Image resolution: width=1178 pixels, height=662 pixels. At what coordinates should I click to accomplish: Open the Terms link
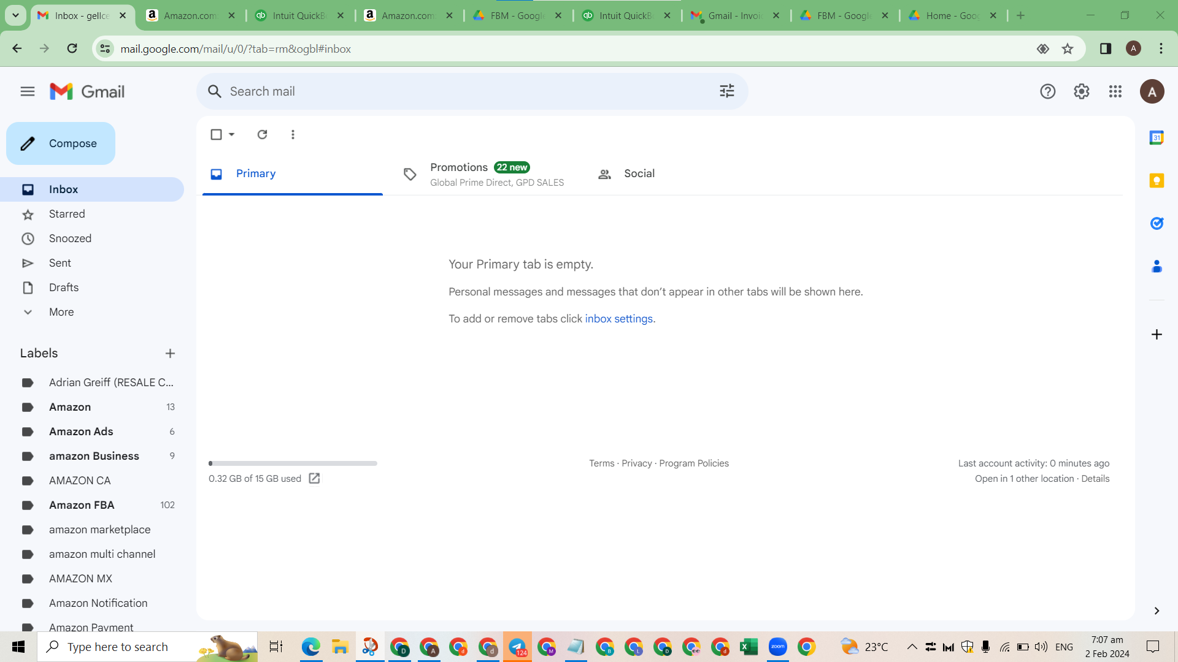point(601,463)
